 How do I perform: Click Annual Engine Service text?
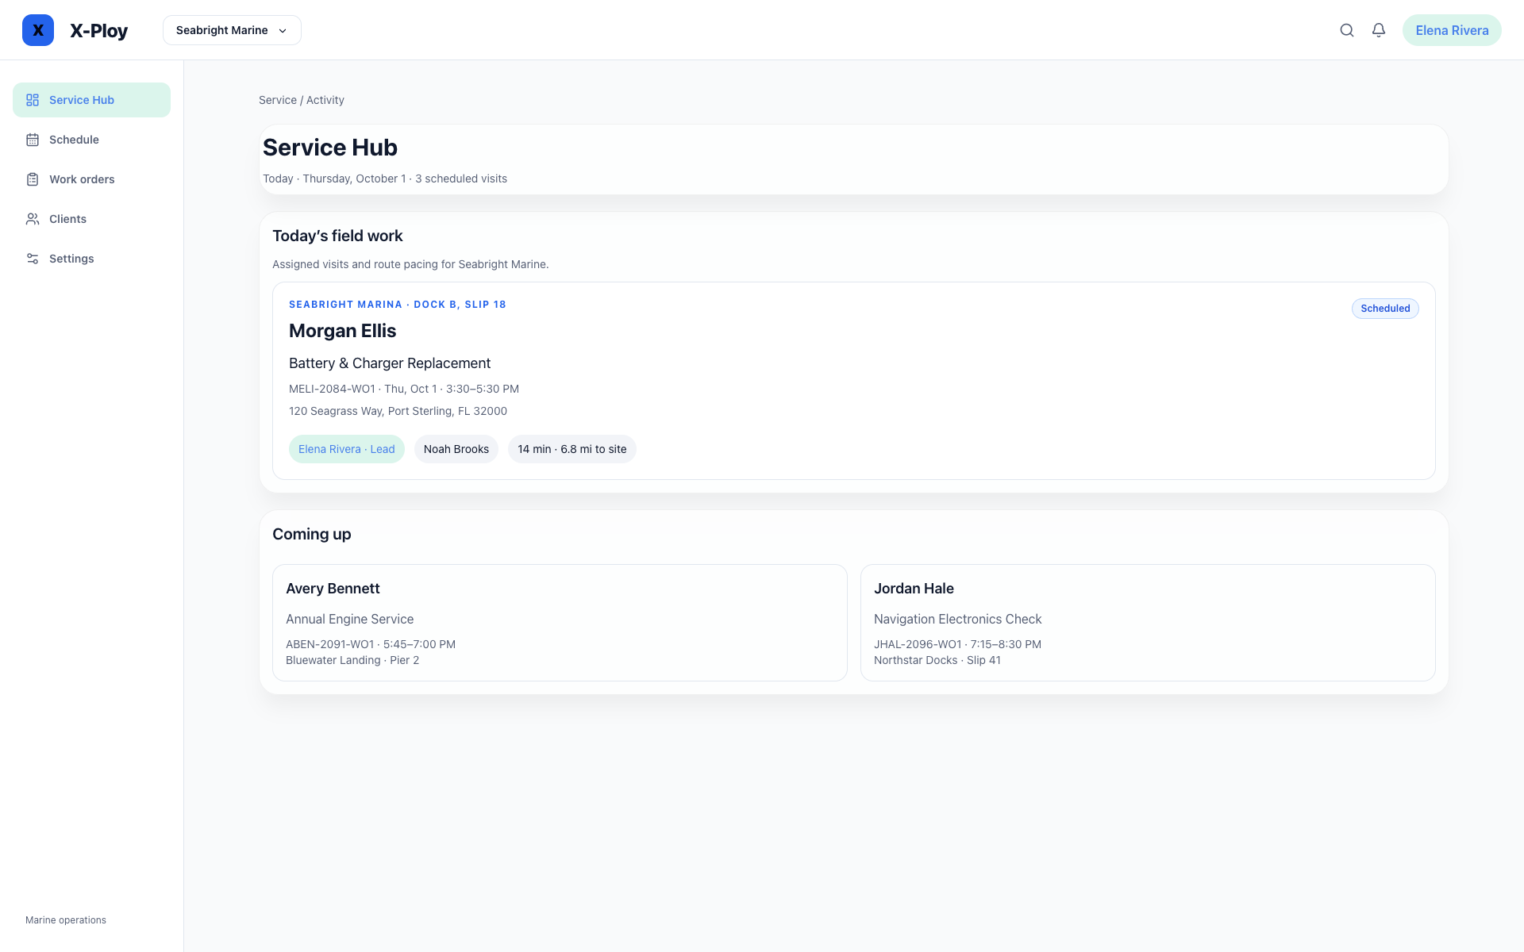(x=349, y=619)
